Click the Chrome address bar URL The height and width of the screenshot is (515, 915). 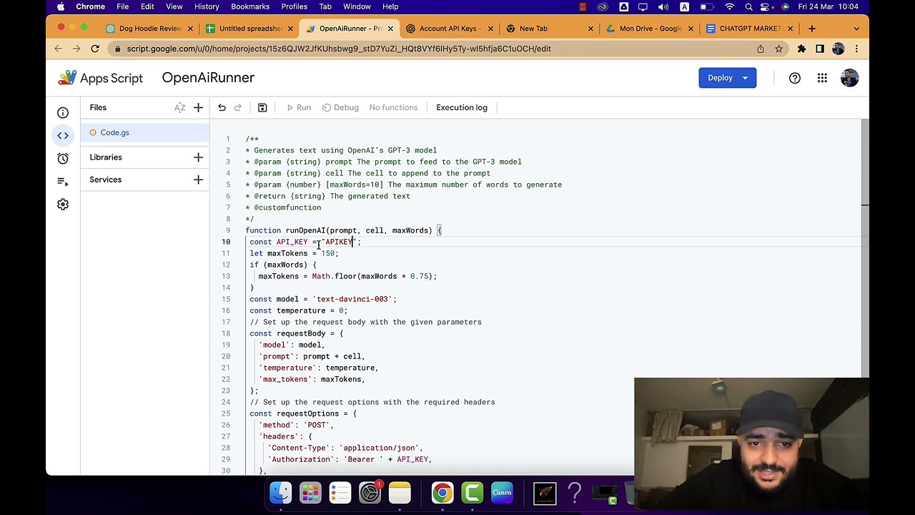coord(339,49)
